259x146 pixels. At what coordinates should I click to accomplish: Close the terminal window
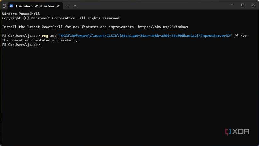[253, 5]
